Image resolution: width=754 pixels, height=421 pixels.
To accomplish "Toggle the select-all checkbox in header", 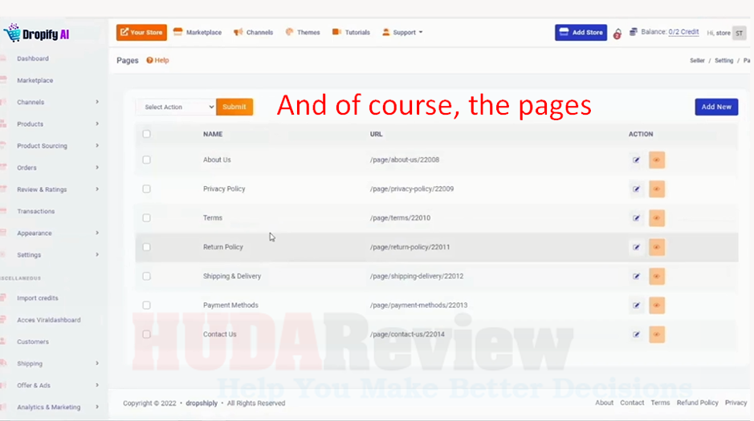I will 146,134.
